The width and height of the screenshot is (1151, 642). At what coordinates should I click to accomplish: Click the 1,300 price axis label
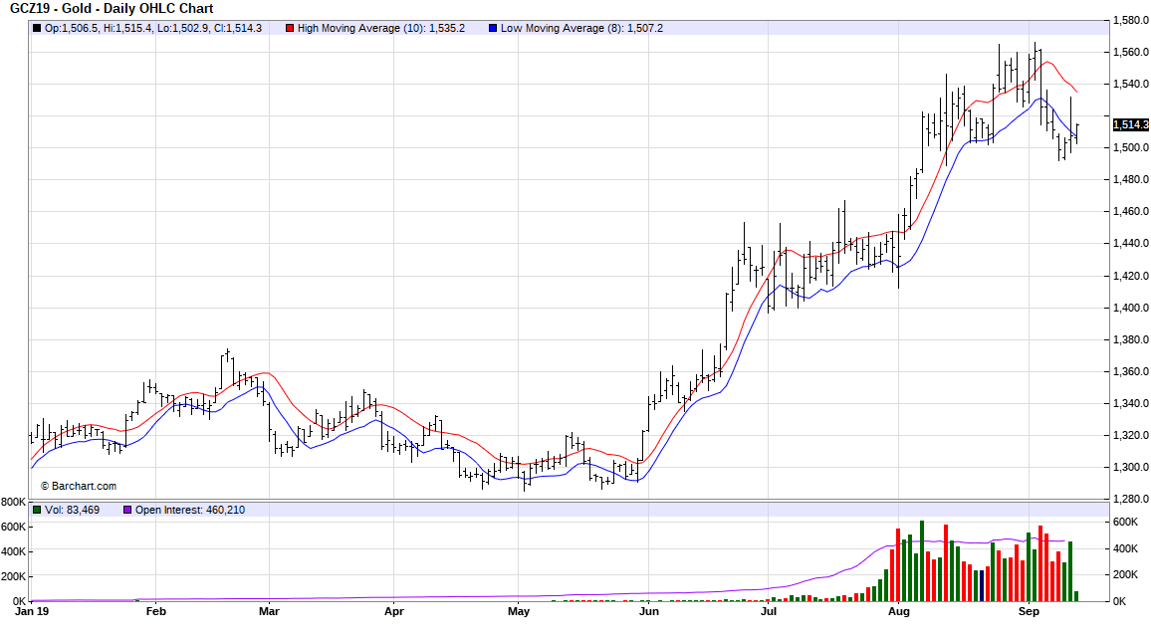[1131, 467]
